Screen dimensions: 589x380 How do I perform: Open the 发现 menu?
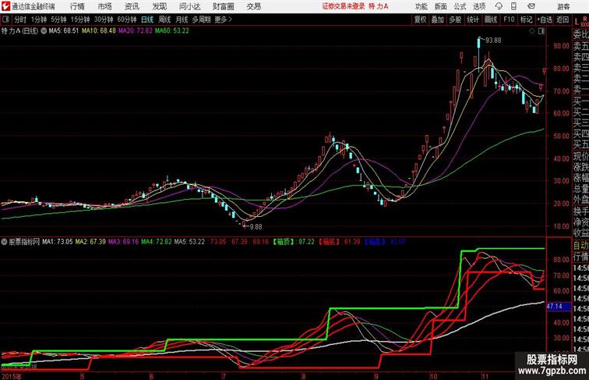coord(159,6)
